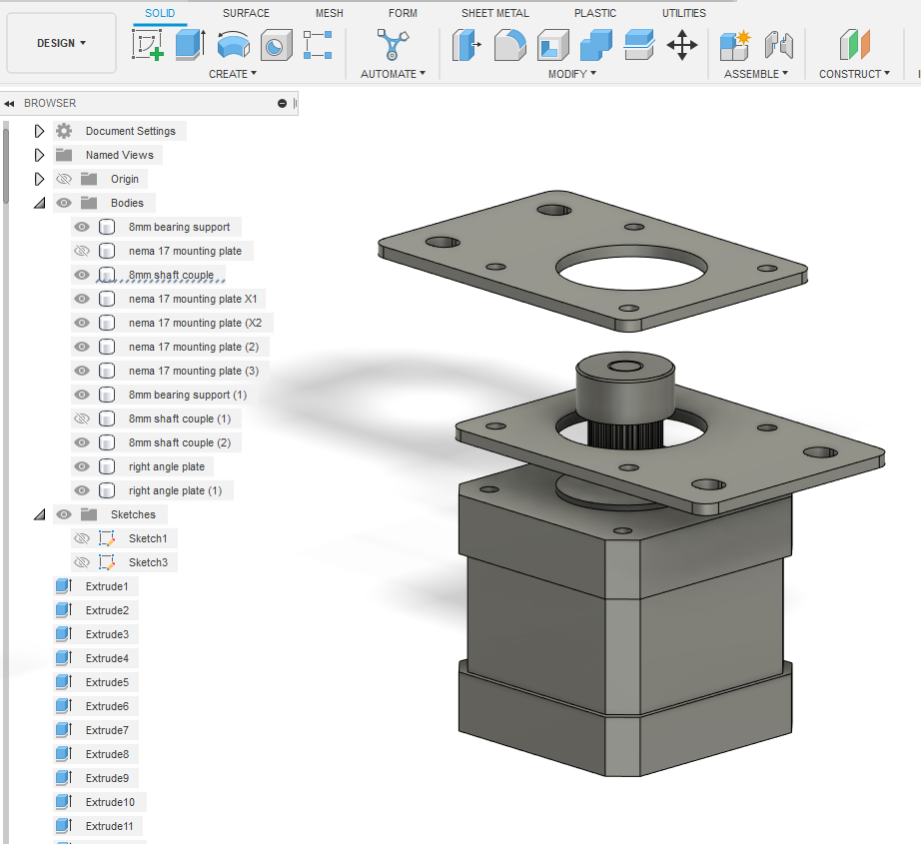Activate the Extrude tool in toolbar
Image resolution: width=921 pixels, height=844 pixels.
coord(191,45)
